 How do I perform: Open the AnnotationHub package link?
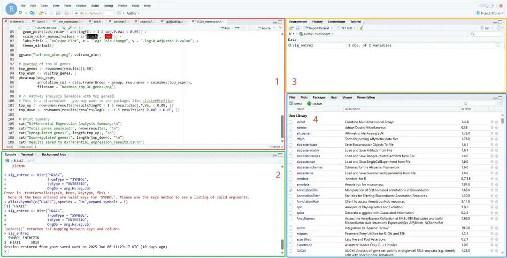click(307, 202)
